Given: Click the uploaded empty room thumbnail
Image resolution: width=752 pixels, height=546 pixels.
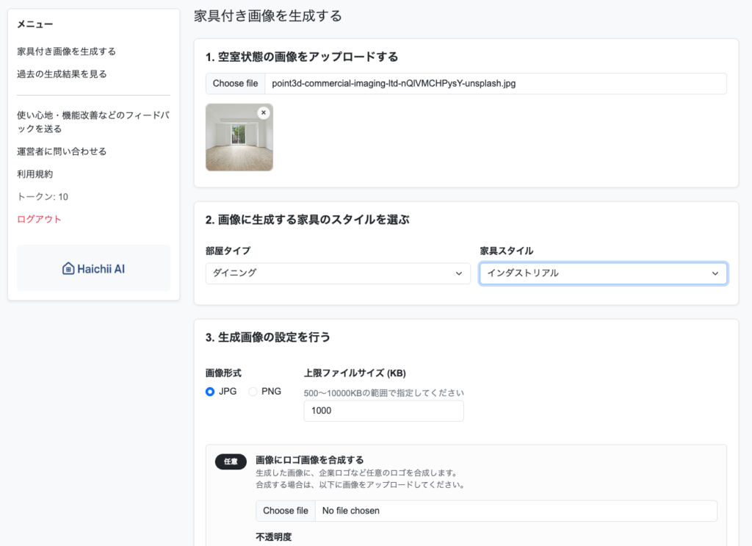Looking at the screenshot, I should [x=239, y=140].
